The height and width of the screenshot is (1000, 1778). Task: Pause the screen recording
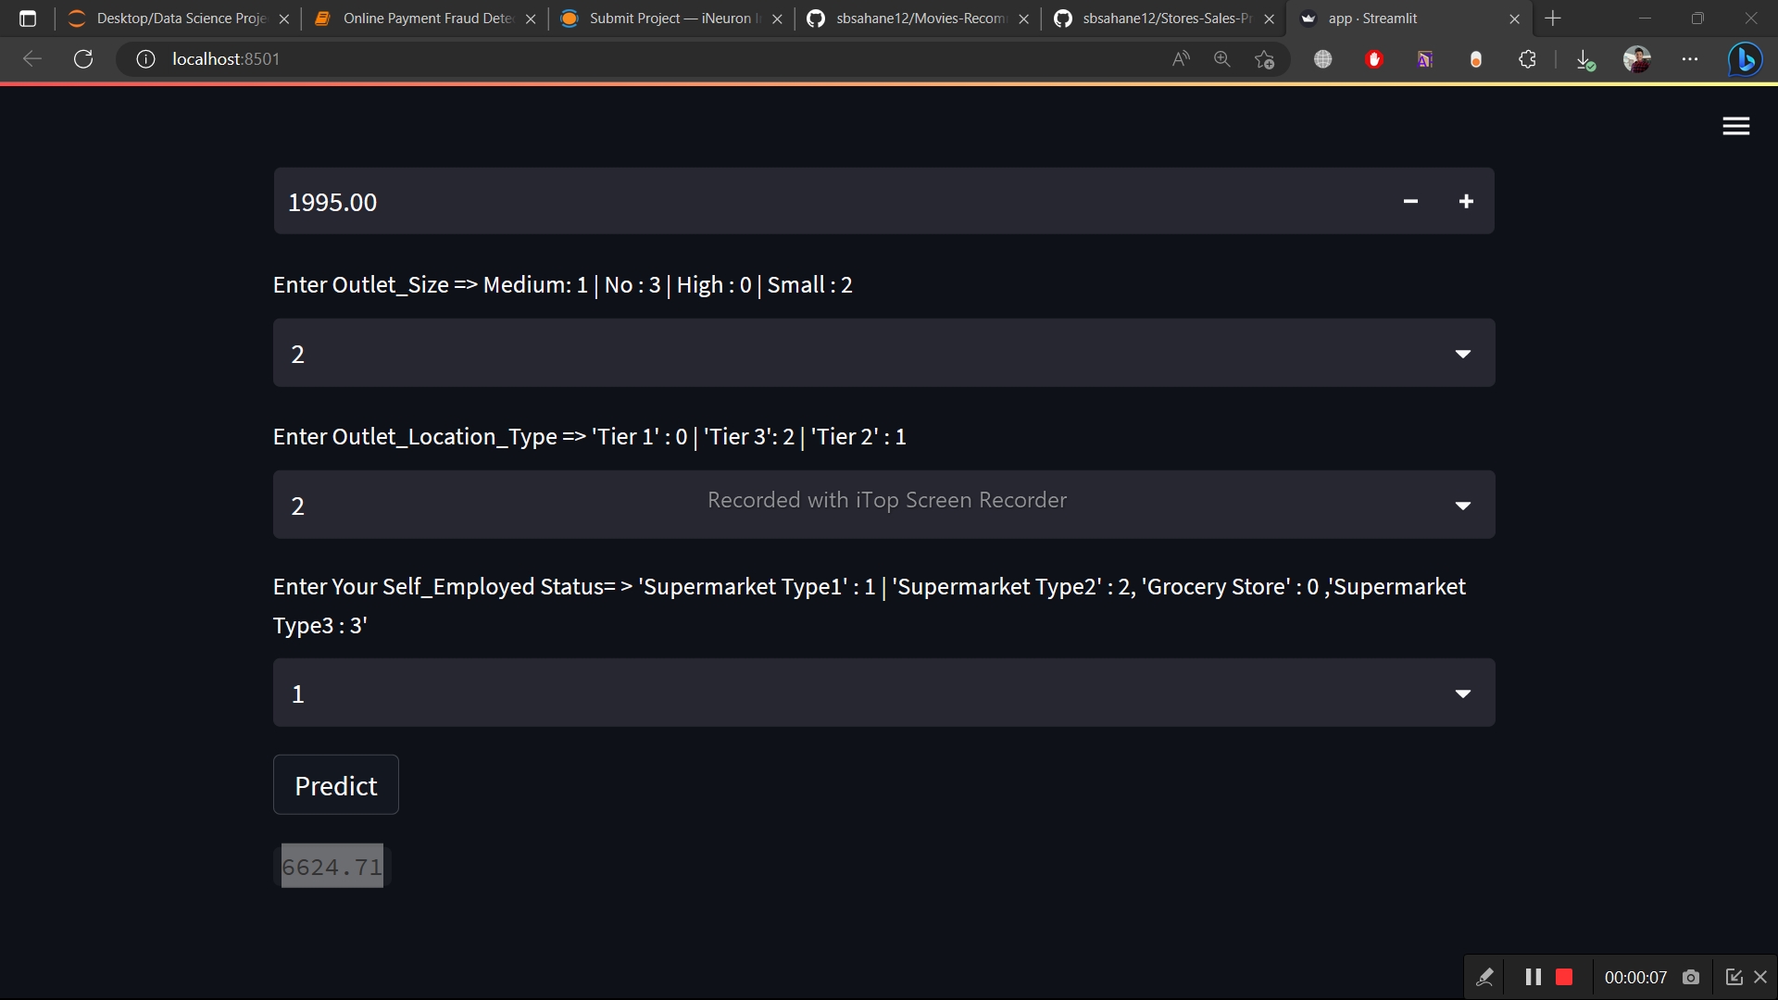click(x=1533, y=977)
